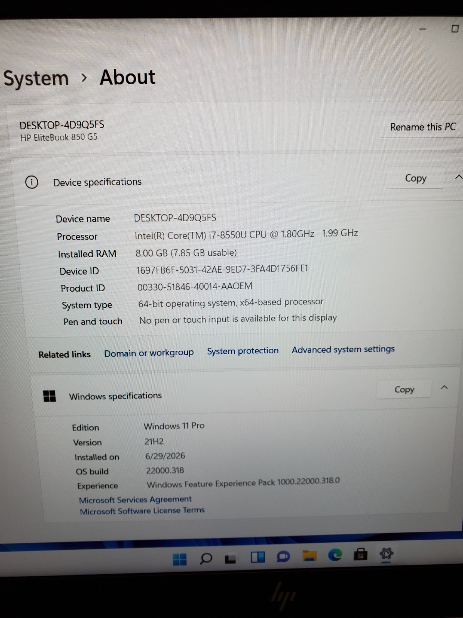463x618 pixels.
Task: Select Edition value Windows 11 Pro
Action: point(174,426)
